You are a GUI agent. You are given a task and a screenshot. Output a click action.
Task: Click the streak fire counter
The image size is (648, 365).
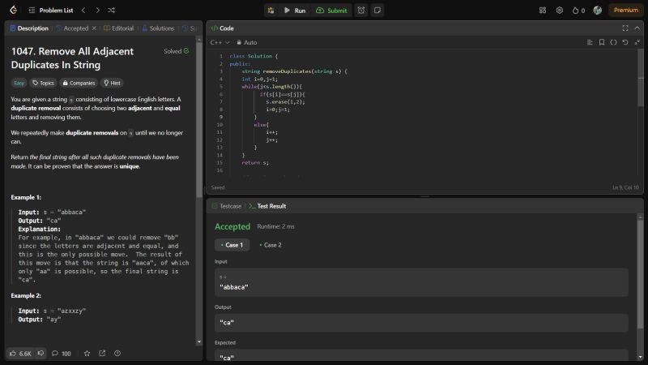[578, 11]
